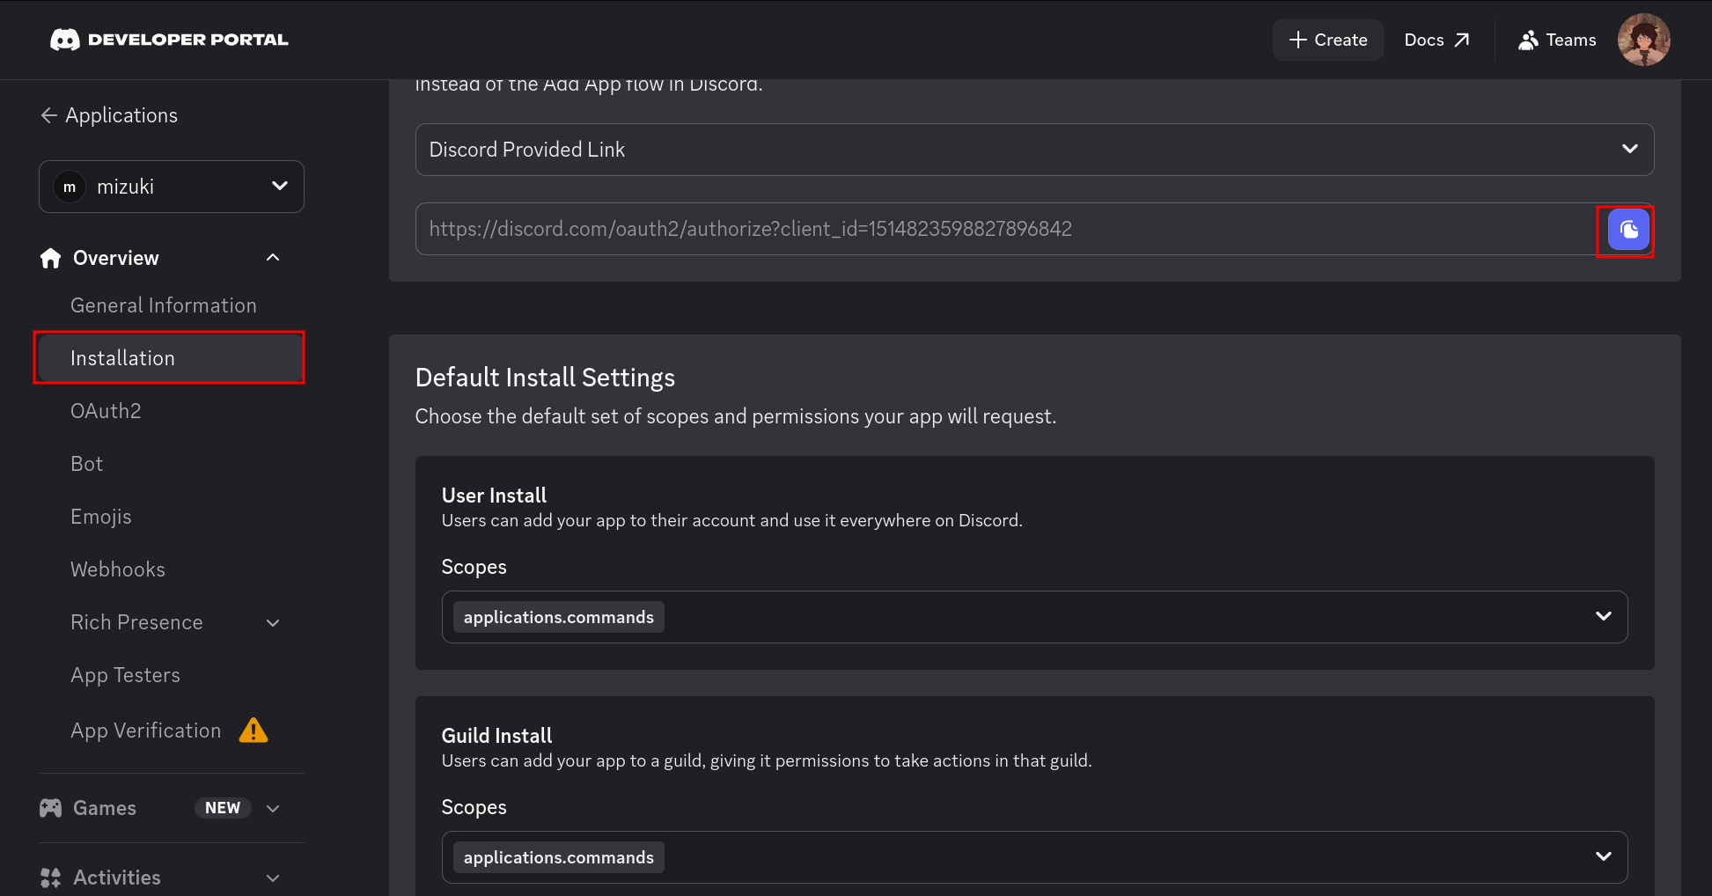Click the Teams people icon
This screenshot has height=896, width=1712.
1528,40
